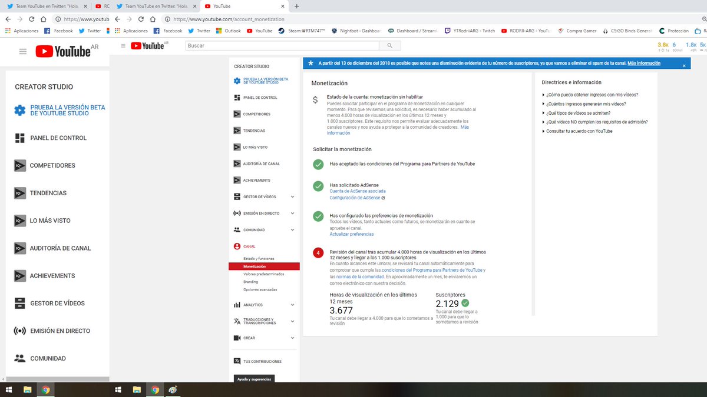Open Auditoría de canal in main window sidebar
The width and height of the screenshot is (707, 397).
257,164
